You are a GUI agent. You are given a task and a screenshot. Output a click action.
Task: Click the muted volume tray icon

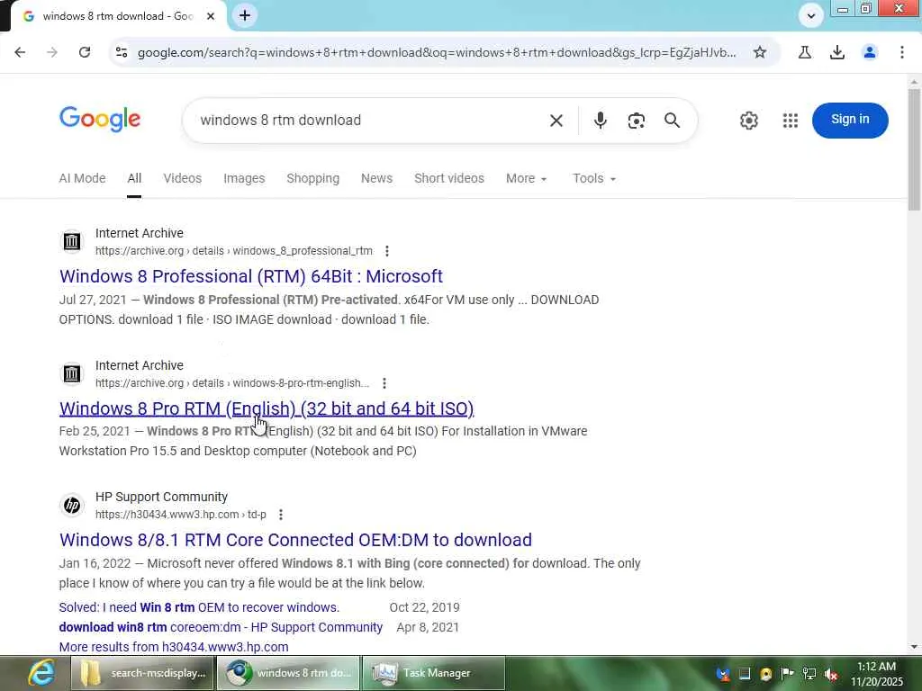(831, 674)
